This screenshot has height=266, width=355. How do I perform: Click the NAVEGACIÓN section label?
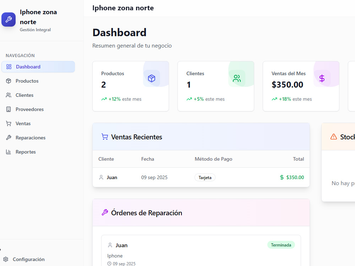[20, 55]
